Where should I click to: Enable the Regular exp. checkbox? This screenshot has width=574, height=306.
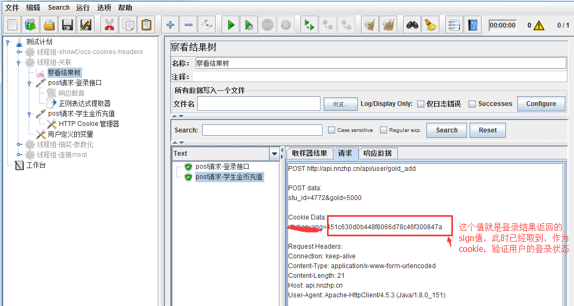coord(383,130)
